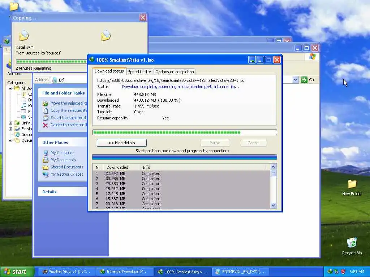The image size is (370, 277).
Task: Select connection row with 20.018 MB
Action: (x=181, y=204)
